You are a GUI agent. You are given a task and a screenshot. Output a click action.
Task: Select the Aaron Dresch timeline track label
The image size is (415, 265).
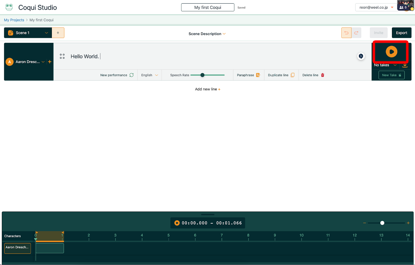click(17, 248)
